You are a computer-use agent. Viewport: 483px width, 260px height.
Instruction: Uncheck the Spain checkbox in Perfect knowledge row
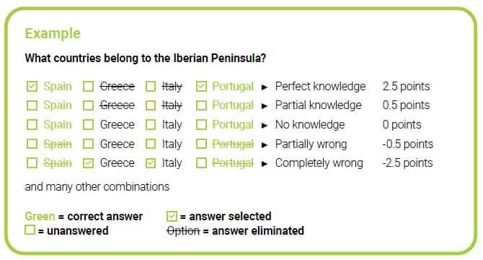coord(32,87)
